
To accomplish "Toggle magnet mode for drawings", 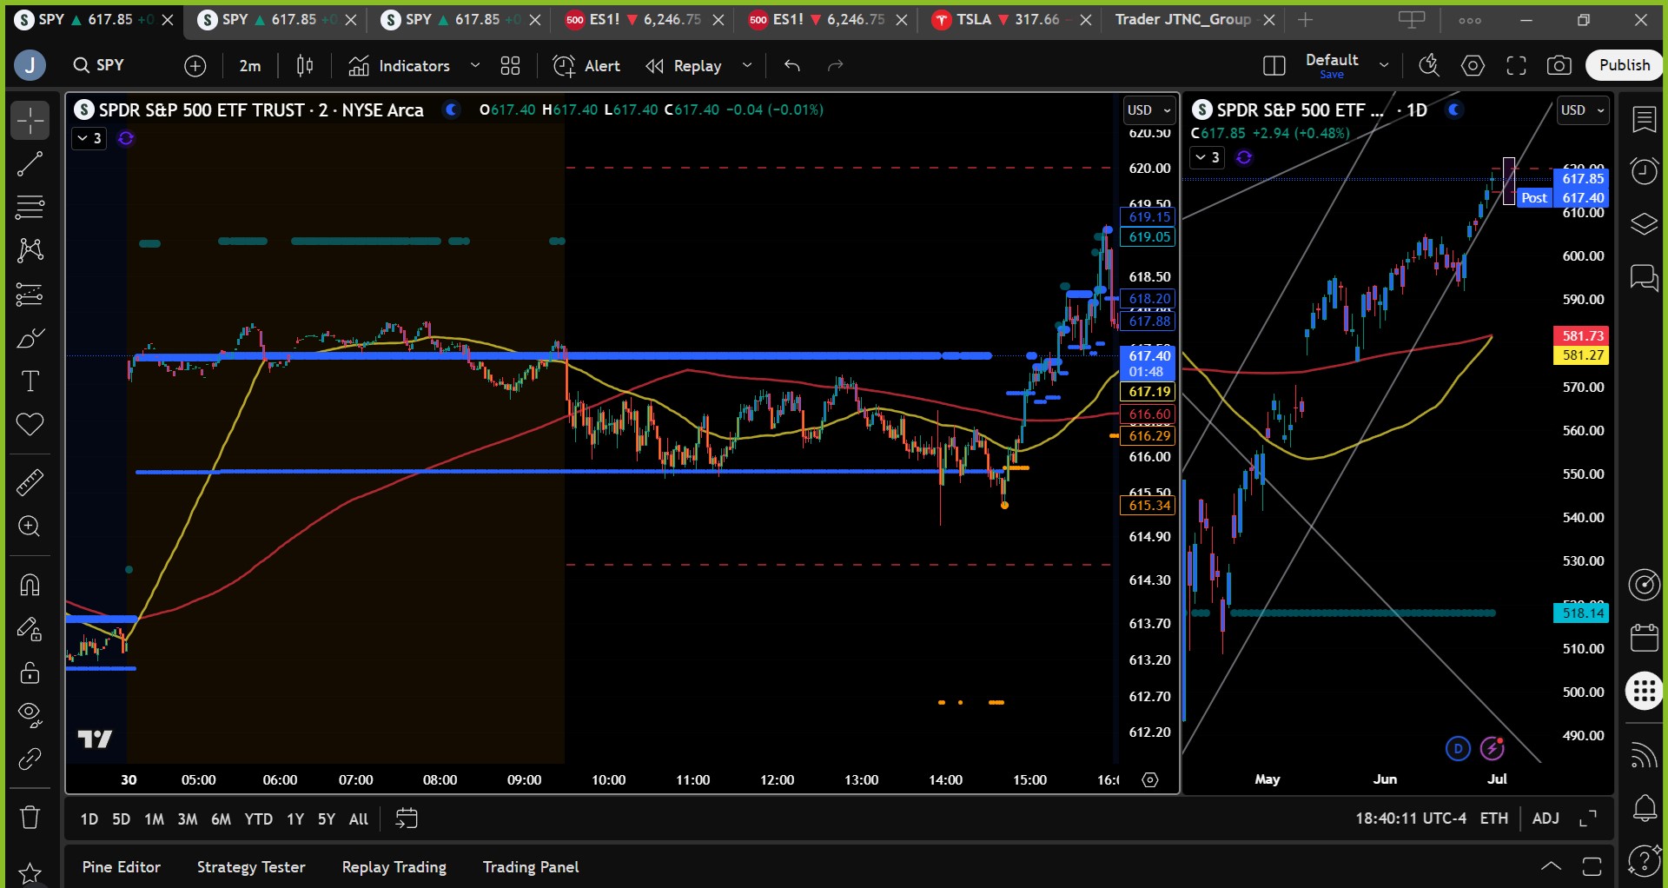I will [x=30, y=585].
